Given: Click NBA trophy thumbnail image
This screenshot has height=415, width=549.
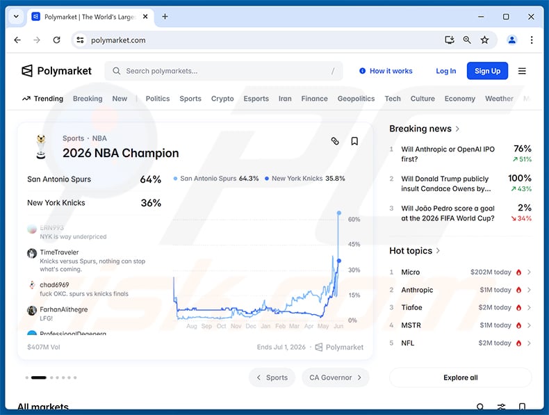Looking at the screenshot, I should 41,147.
